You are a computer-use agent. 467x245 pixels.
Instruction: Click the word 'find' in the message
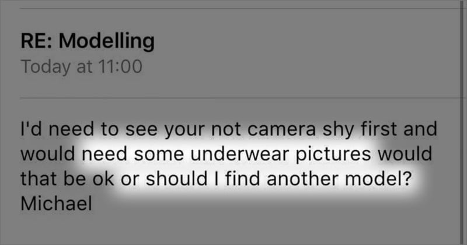coord(242,178)
